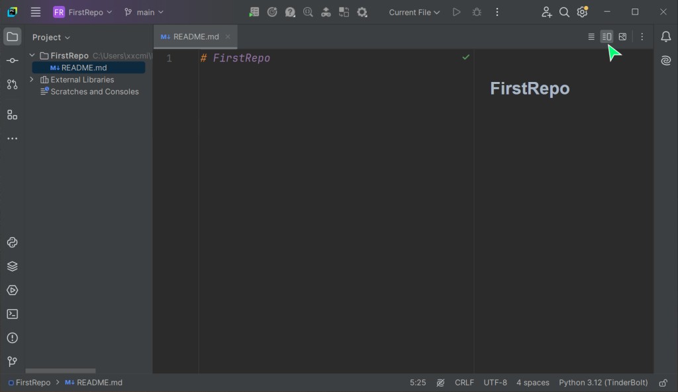Expand the External Libraries tree node
The width and height of the screenshot is (678, 392).
32,79
